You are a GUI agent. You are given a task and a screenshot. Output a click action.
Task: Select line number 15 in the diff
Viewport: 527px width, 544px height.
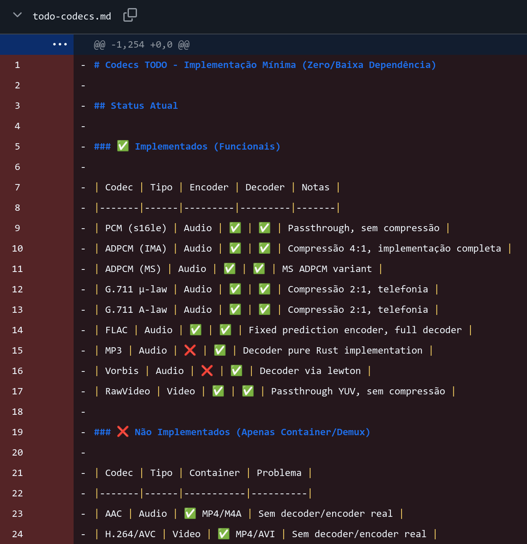pyautogui.click(x=17, y=351)
